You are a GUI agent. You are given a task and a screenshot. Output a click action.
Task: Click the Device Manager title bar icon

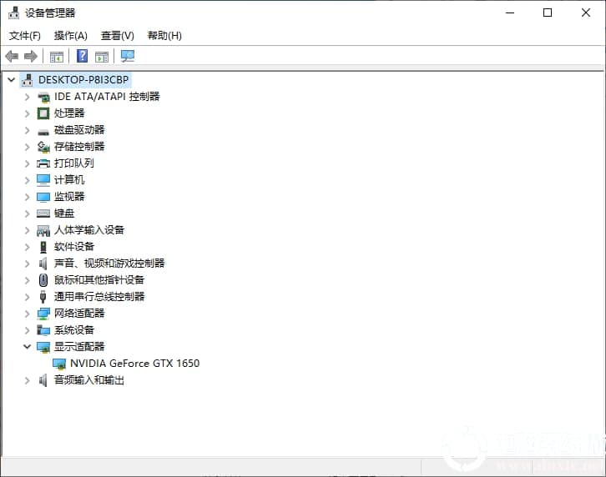[x=13, y=13]
